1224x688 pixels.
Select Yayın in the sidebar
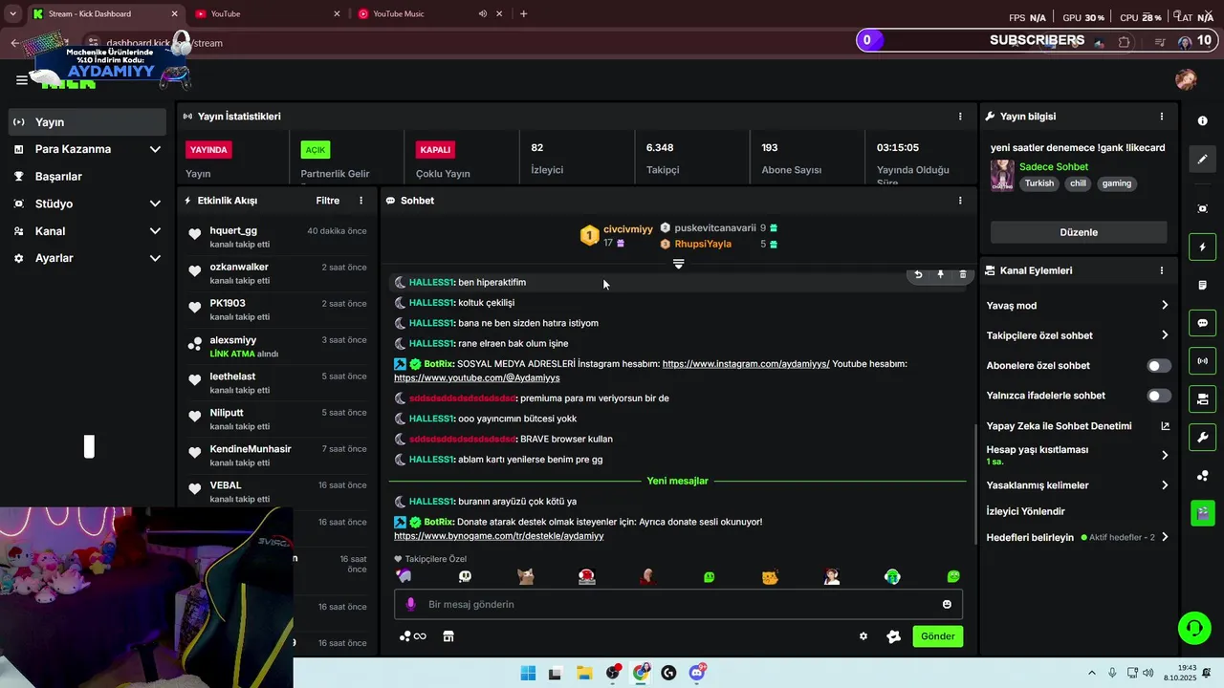click(x=88, y=122)
